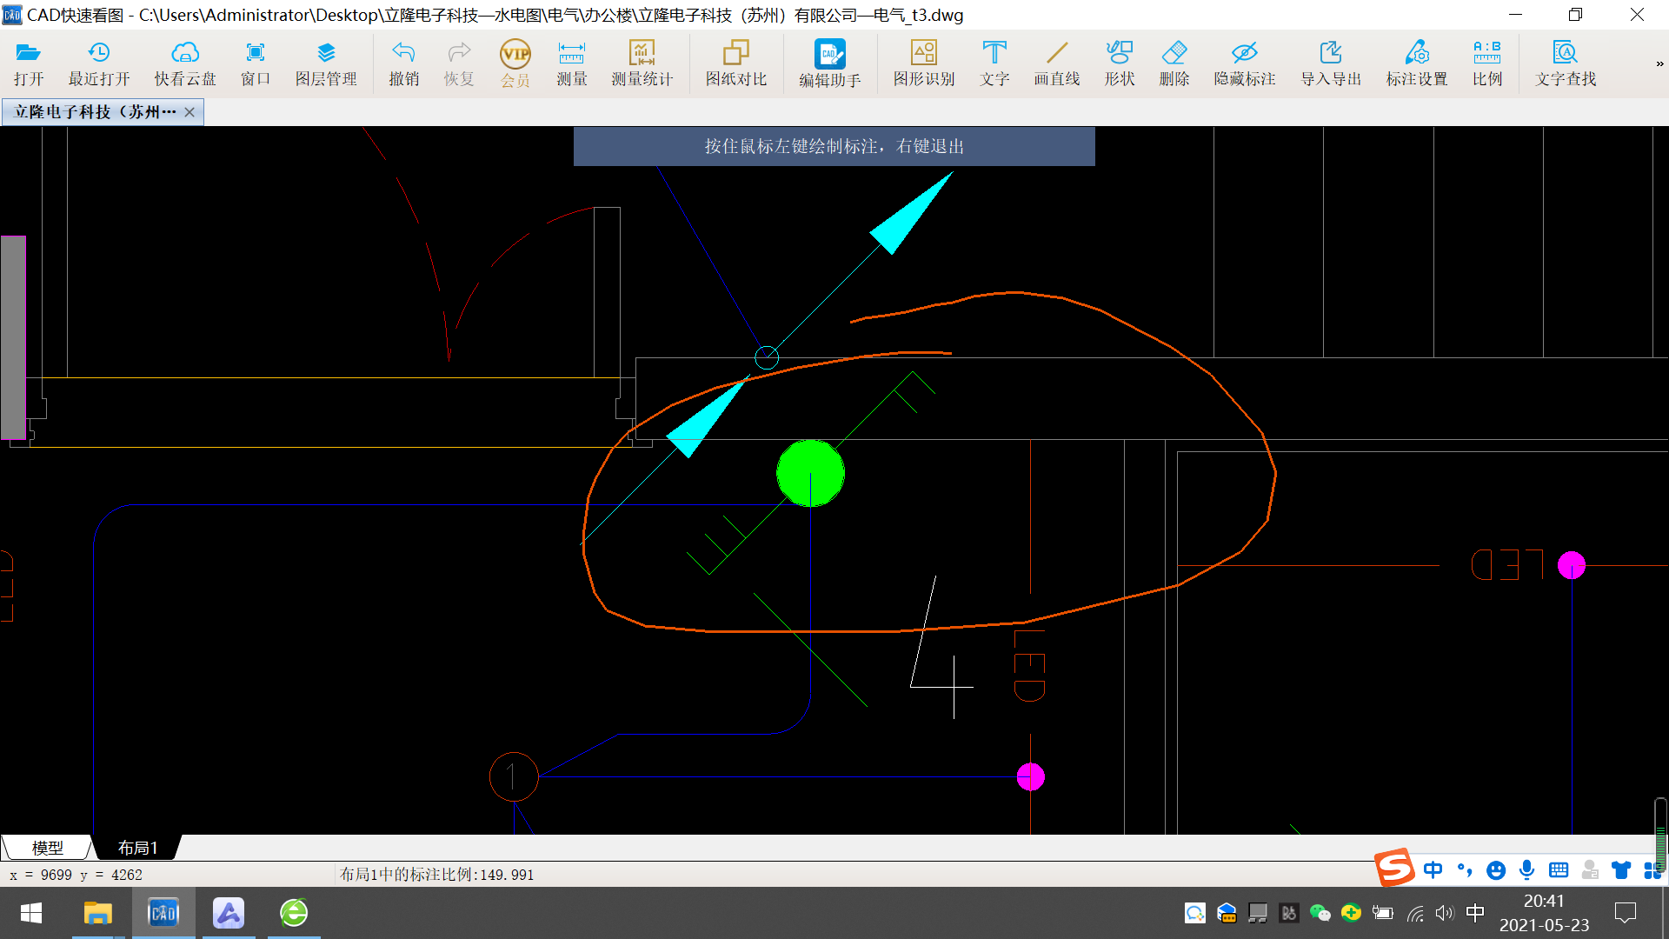Open 测量统计 measurement statistics
This screenshot has height=939, width=1669.
click(642, 63)
